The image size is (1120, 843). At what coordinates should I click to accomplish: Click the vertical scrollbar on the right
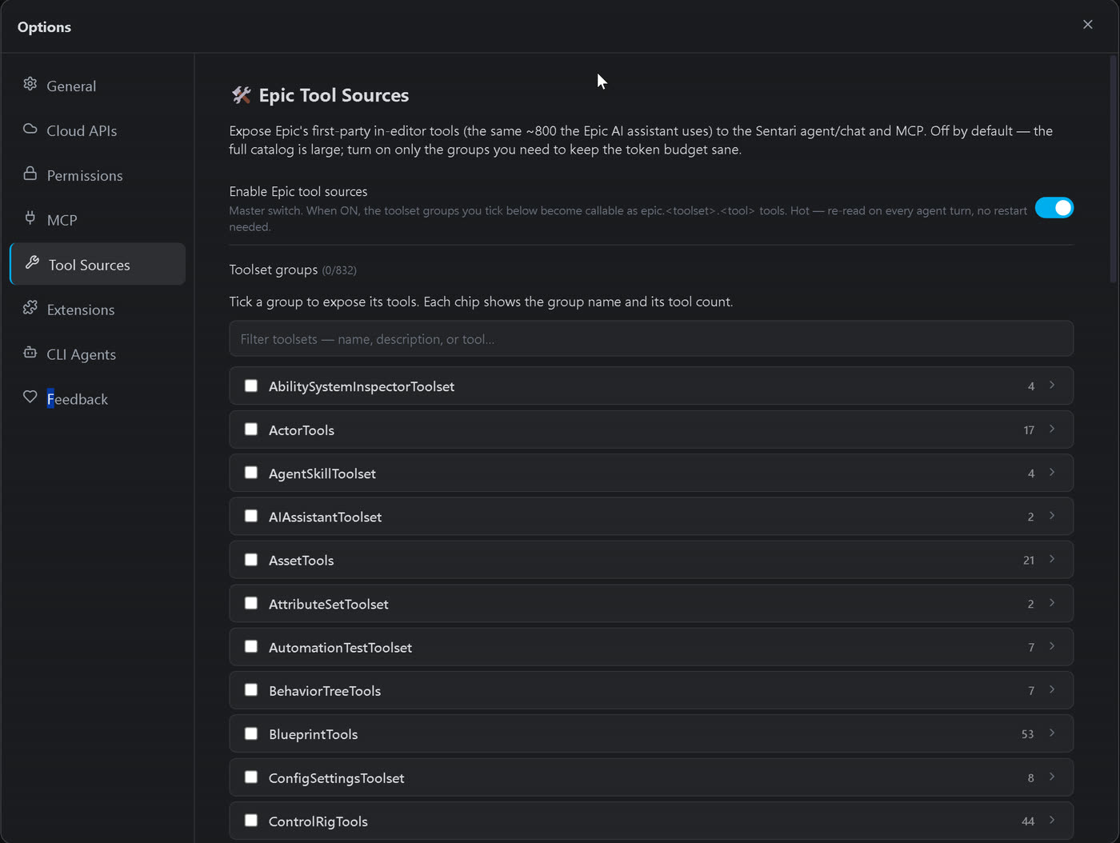tap(1114, 169)
